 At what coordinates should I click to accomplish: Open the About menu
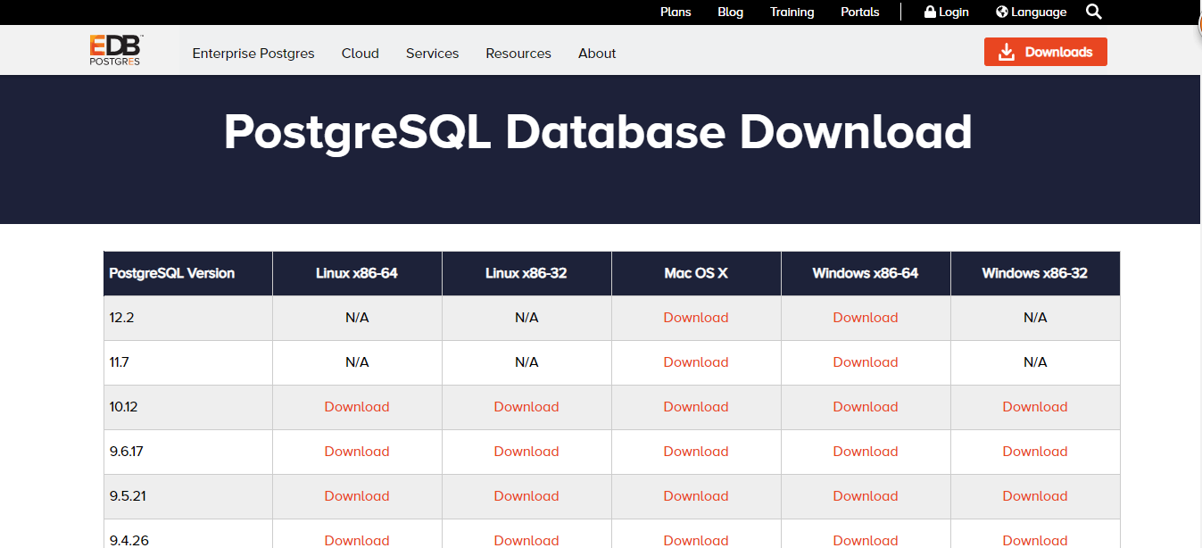coord(597,54)
